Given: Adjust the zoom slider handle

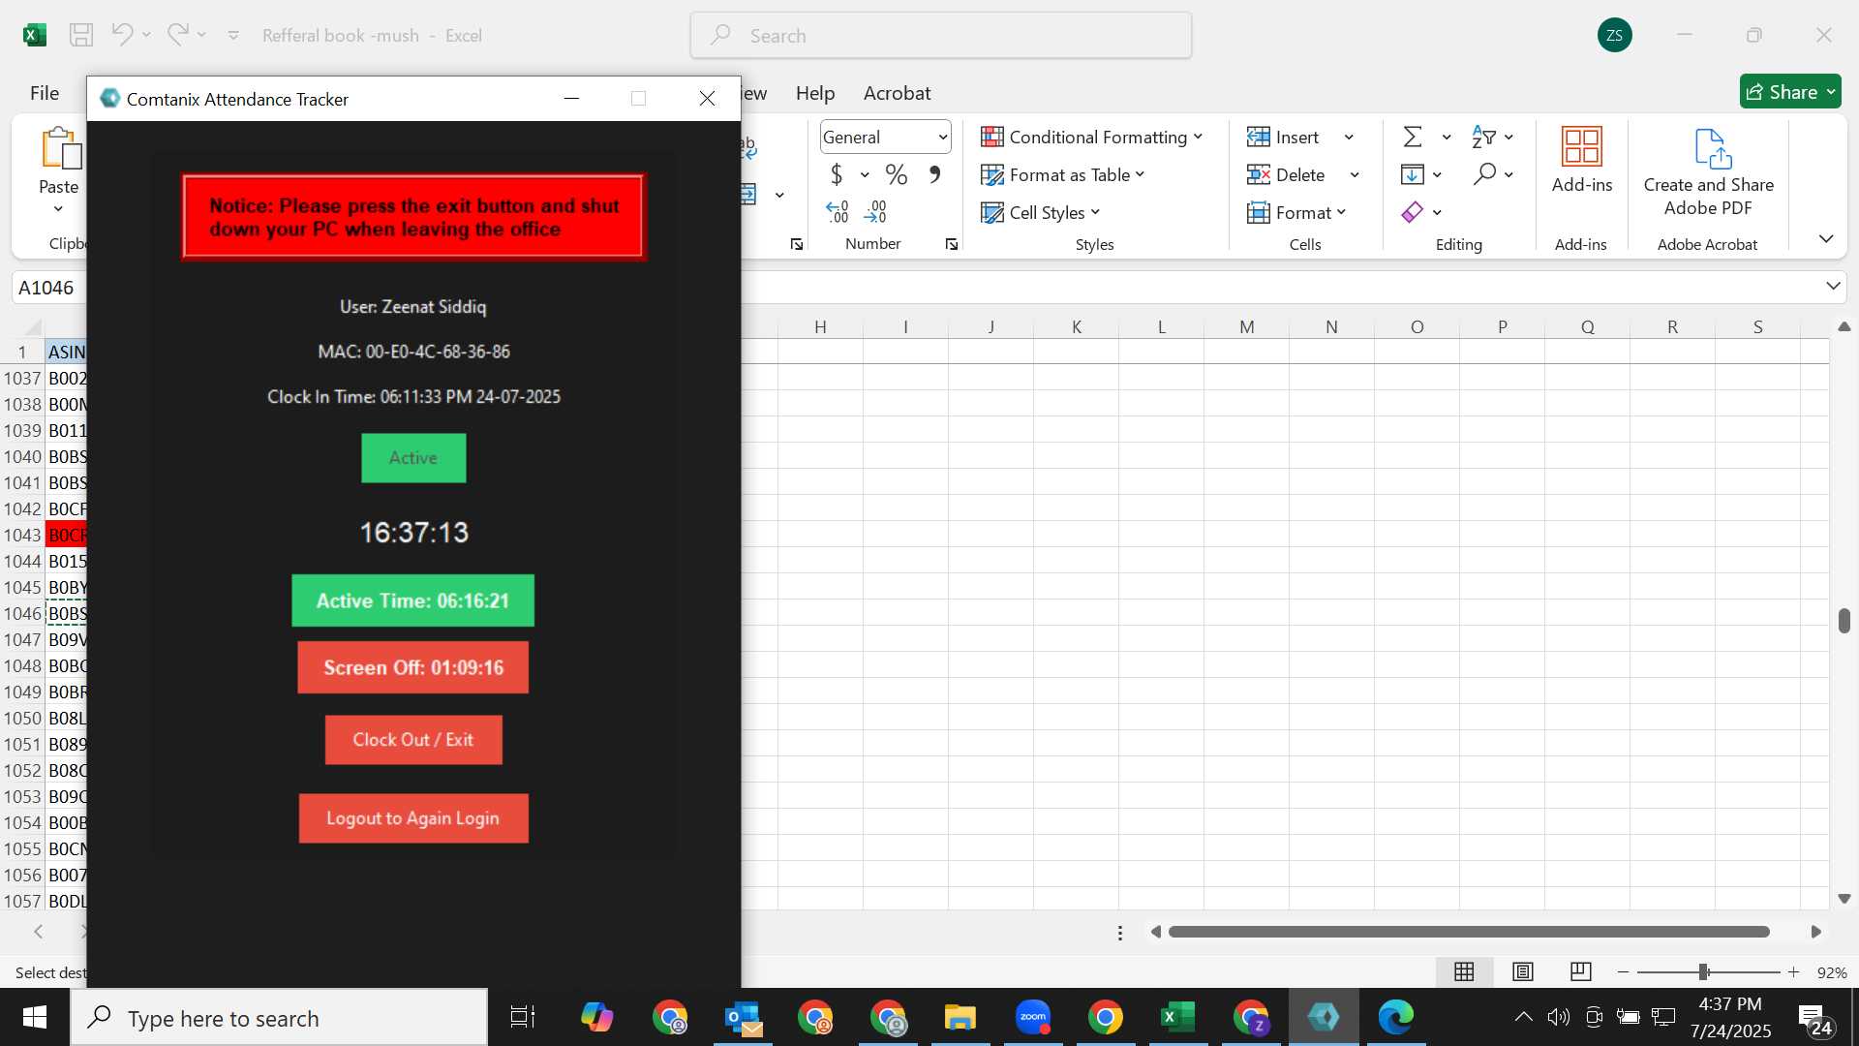Looking at the screenshot, I should point(1703,972).
